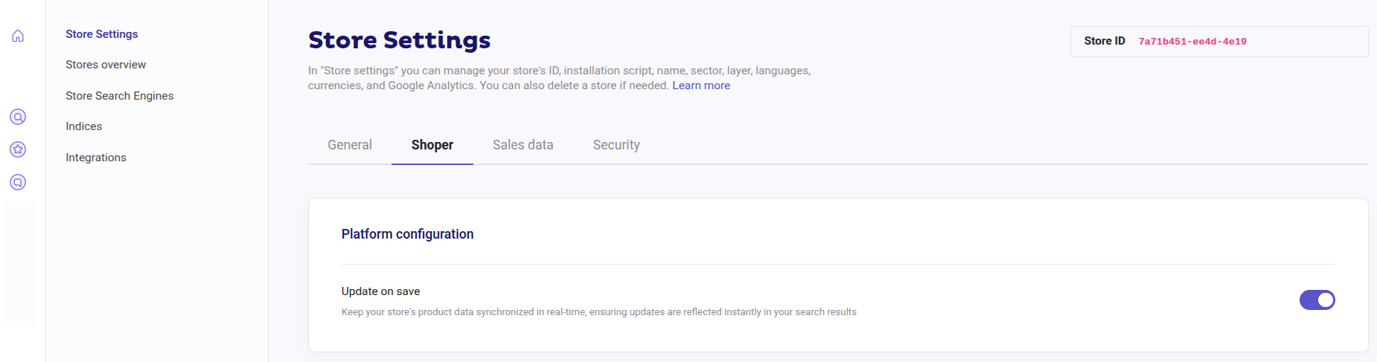Open the star icon in the left rail
Image resolution: width=1377 pixels, height=362 pixels.
18,149
